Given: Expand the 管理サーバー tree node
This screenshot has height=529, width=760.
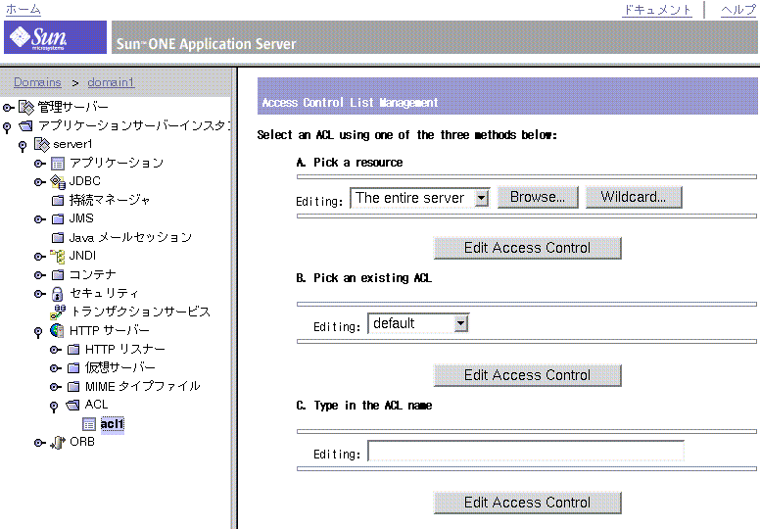Looking at the screenshot, I should click(8, 108).
